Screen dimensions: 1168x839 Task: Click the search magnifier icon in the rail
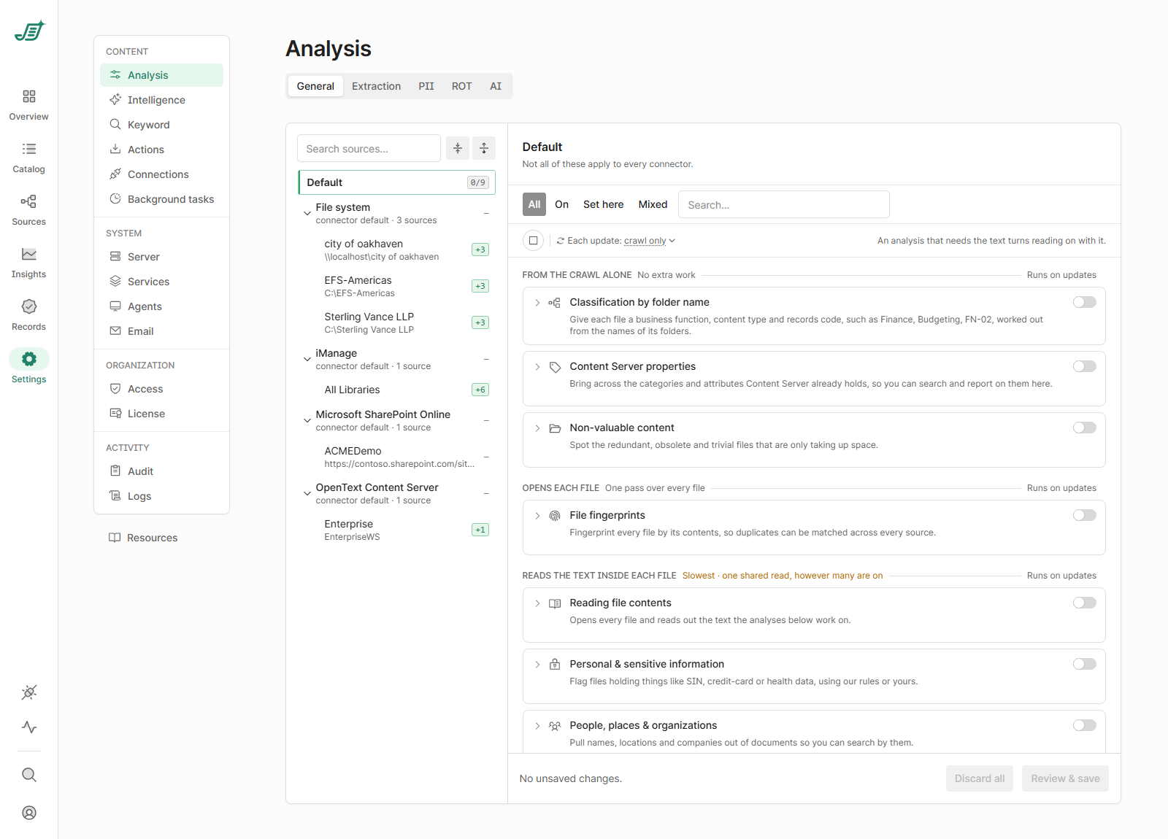pos(28,775)
